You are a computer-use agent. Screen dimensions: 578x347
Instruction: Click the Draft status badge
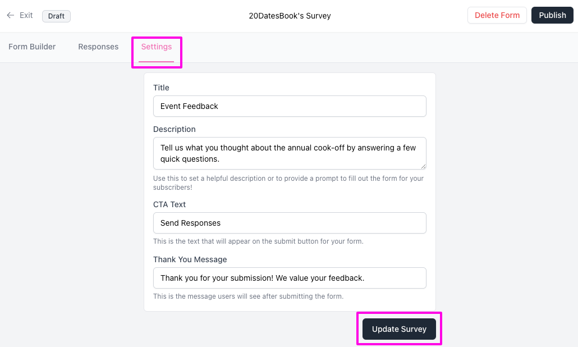pyautogui.click(x=56, y=16)
